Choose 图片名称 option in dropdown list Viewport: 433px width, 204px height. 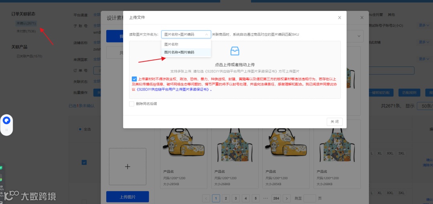(186, 44)
